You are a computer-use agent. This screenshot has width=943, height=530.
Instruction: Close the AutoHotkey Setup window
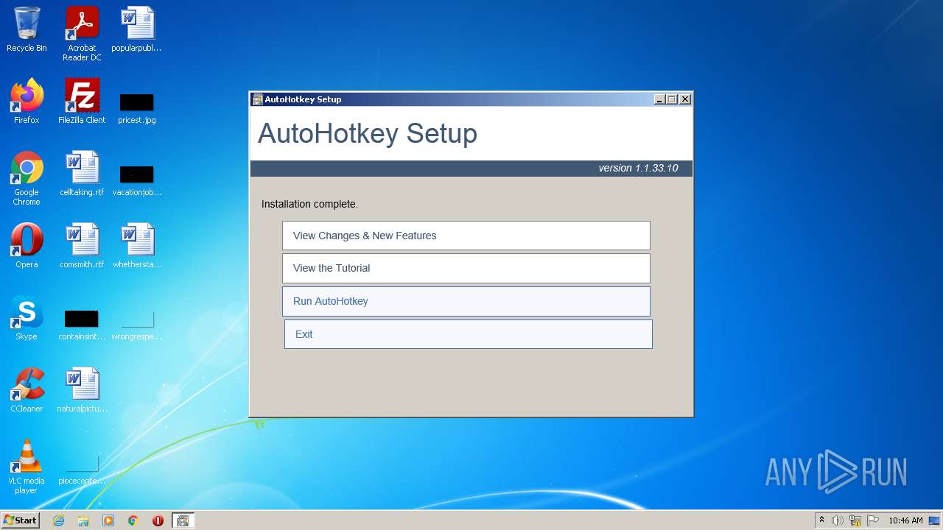(x=684, y=99)
